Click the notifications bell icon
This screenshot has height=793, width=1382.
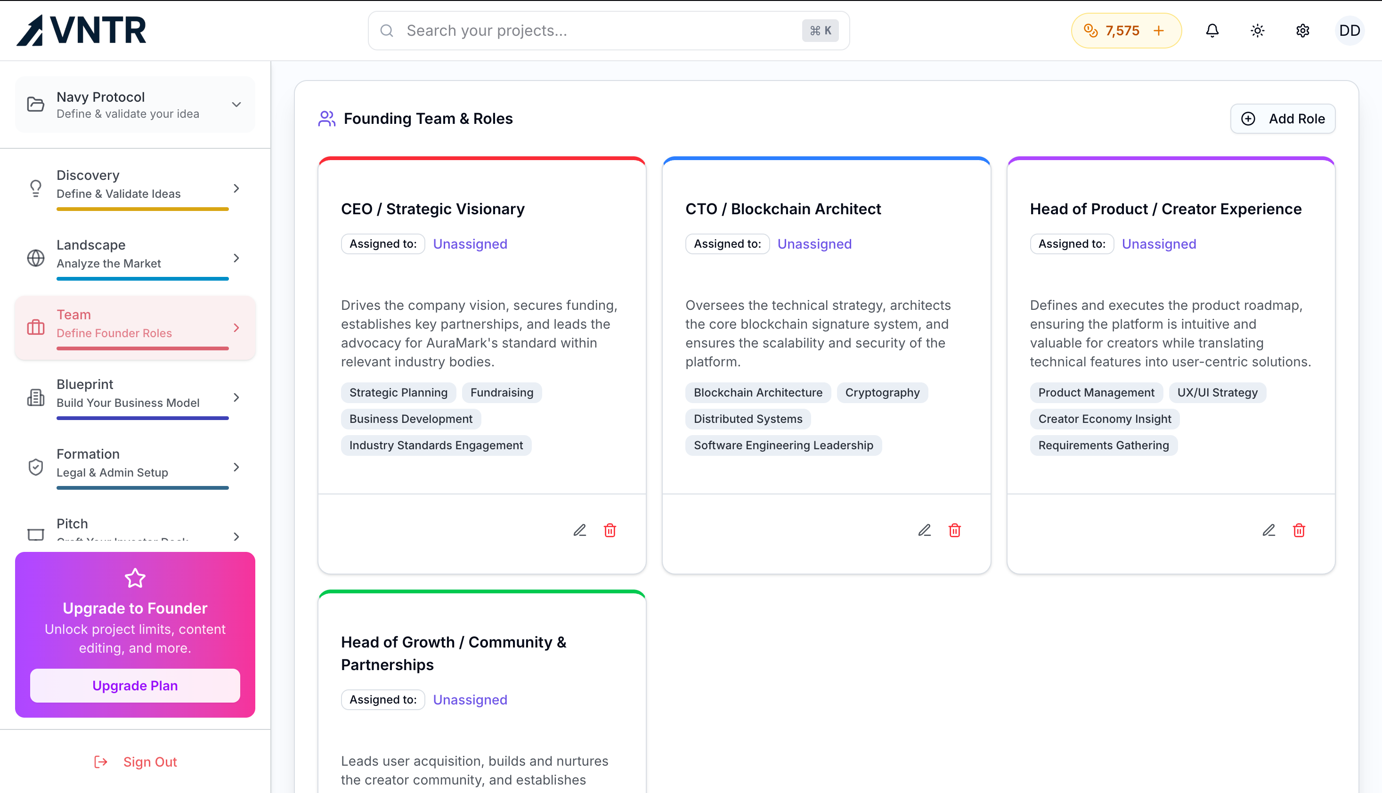1212,31
